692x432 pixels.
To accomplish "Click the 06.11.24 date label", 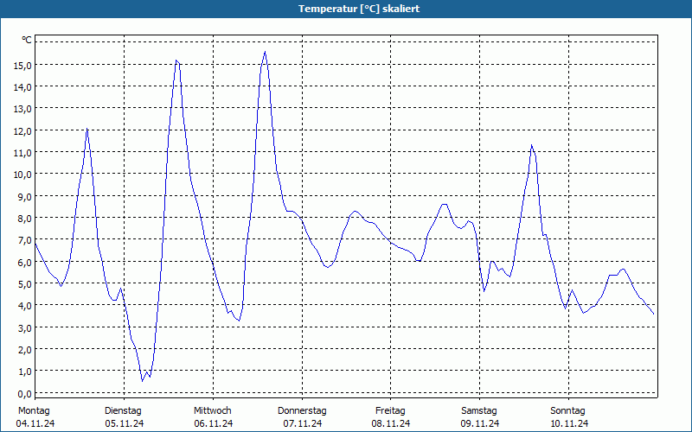I will pos(214,423).
